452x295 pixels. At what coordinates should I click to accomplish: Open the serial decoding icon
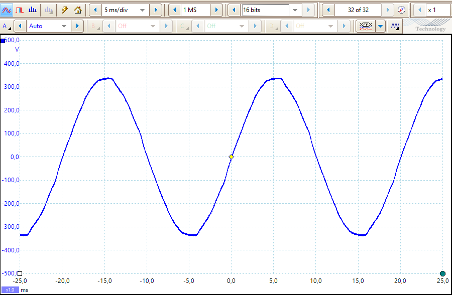(365, 26)
